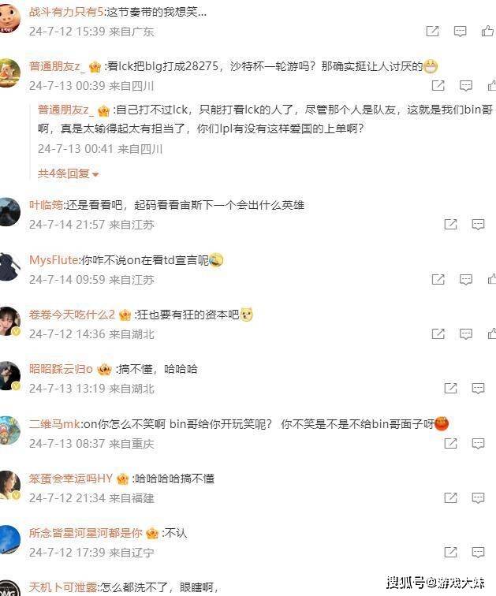Like the comment by 战斗有力只有5
Viewport: 496px width, 596px height.
487,31
